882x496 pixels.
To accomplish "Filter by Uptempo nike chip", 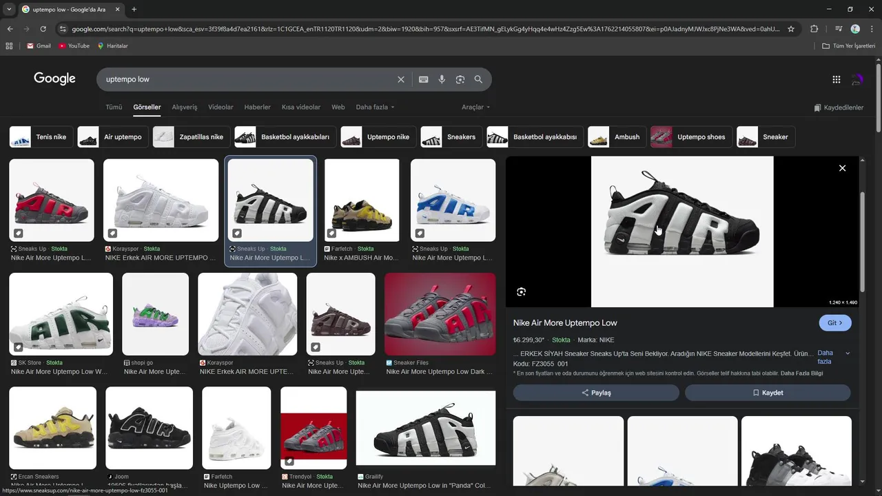I will [x=378, y=137].
